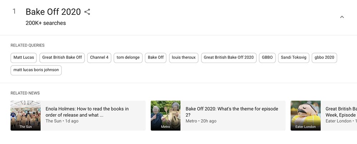The width and height of the screenshot is (357, 144).
Task: Click the Channel 4 related query
Action: coord(99,58)
